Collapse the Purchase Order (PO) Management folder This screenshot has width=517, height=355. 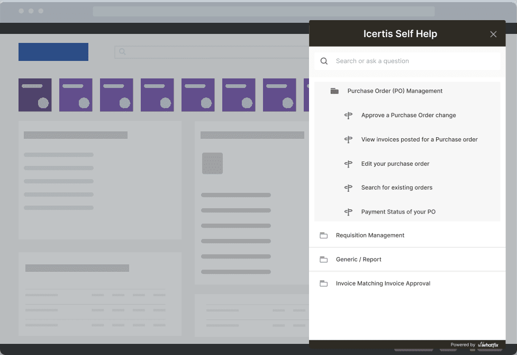pos(394,91)
